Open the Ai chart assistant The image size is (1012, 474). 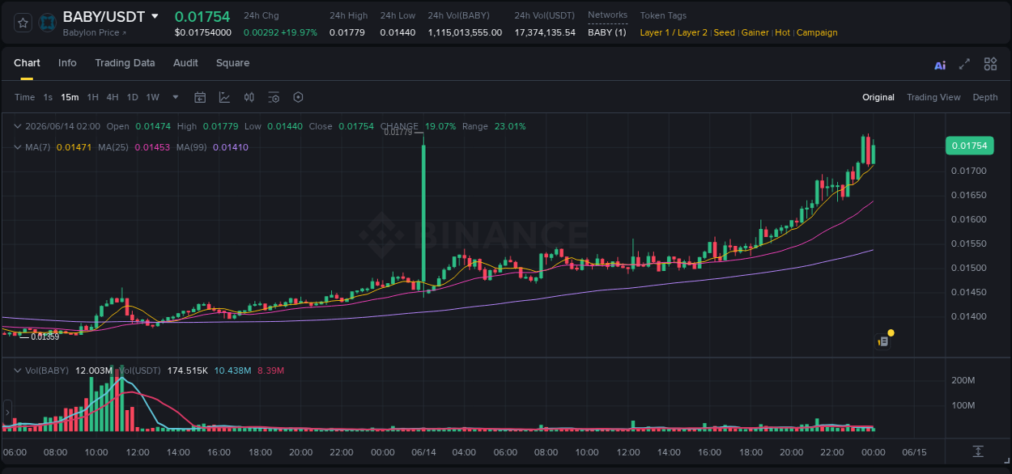[940, 65]
